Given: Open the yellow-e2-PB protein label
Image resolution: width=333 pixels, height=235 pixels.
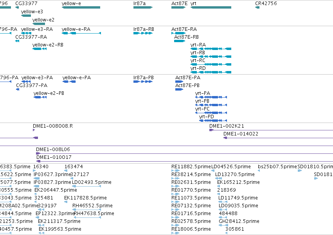Looking at the screenshot, I should [x=49, y=93].
